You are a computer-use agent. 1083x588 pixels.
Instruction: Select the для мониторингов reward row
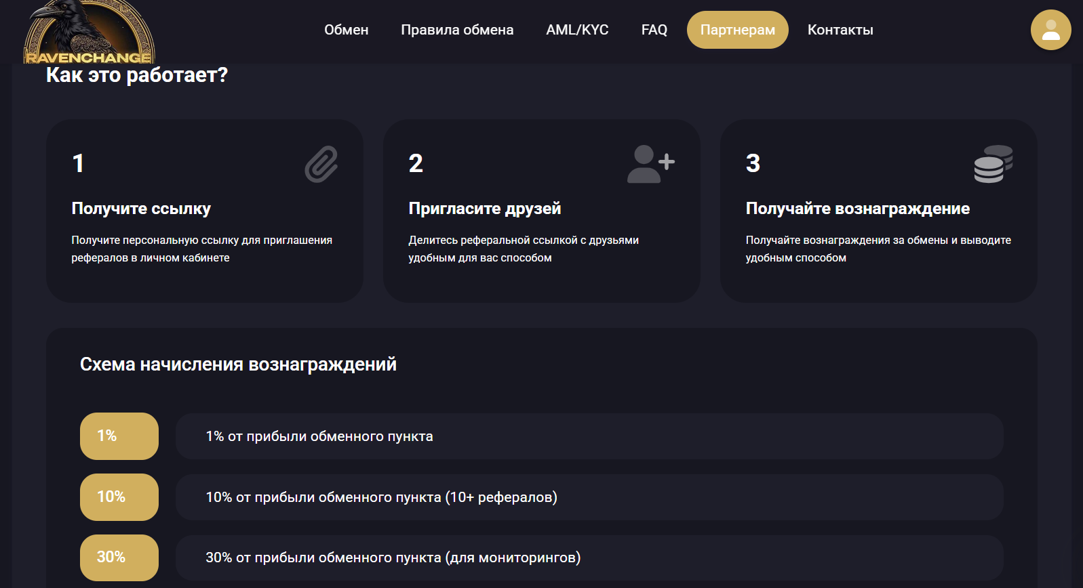589,558
